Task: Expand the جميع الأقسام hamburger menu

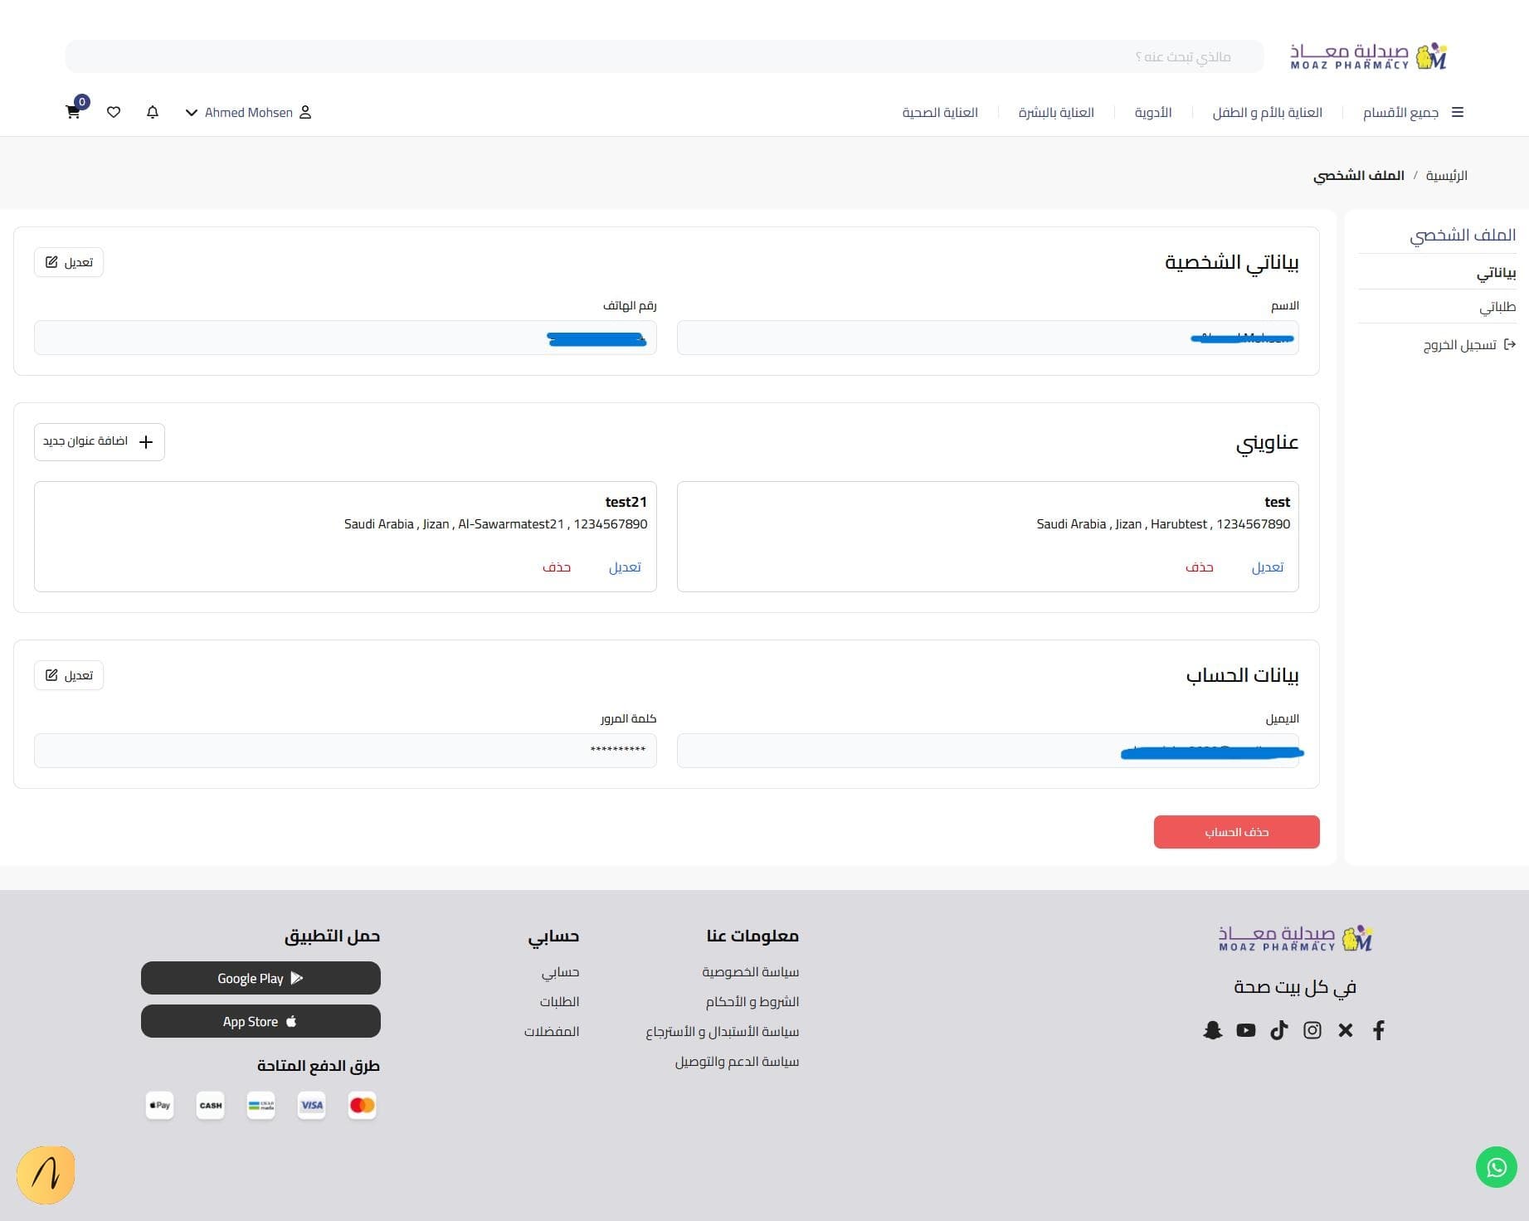Action: pyautogui.click(x=1413, y=112)
